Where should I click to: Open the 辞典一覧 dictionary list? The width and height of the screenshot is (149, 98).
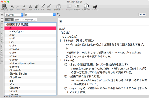click(4, 7)
